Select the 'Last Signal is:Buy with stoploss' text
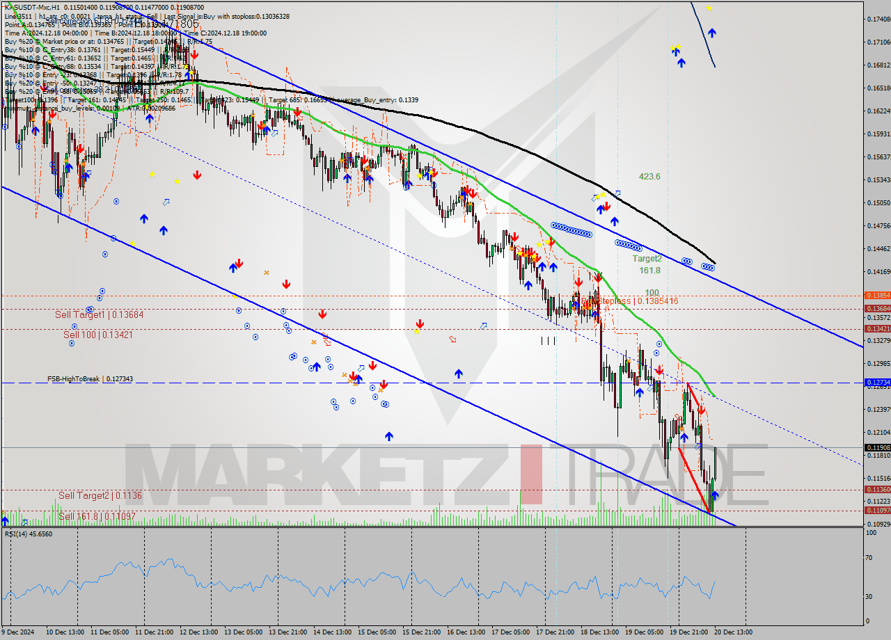The height and width of the screenshot is (640, 891). click(212, 16)
